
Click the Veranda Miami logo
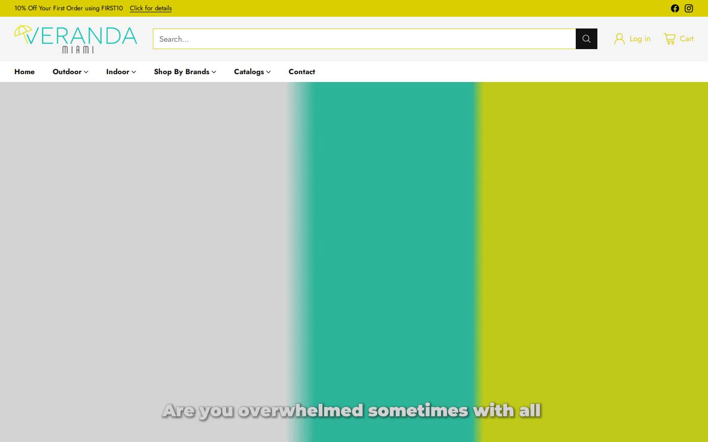click(x=76, y=39)
